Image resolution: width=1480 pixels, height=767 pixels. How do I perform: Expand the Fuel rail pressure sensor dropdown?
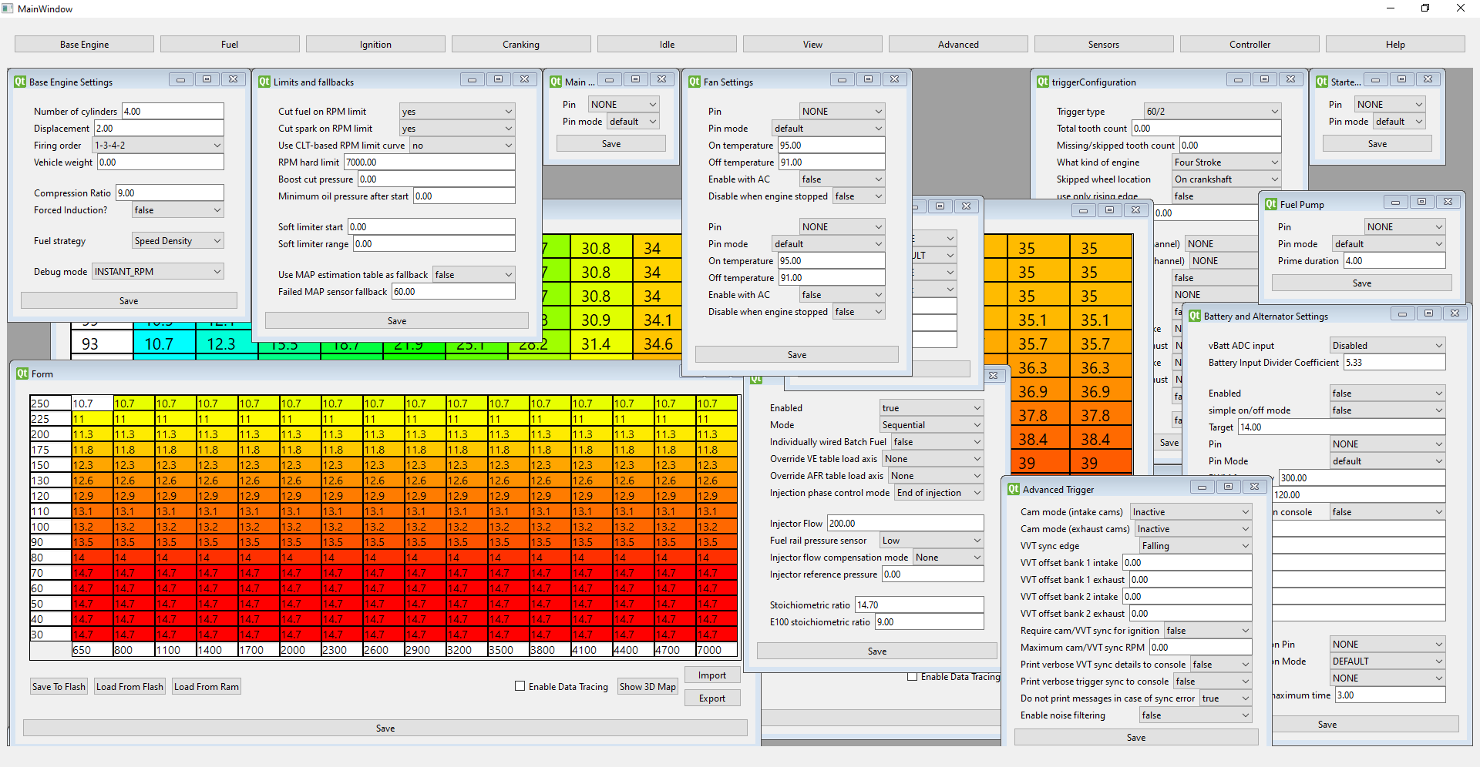932,541
